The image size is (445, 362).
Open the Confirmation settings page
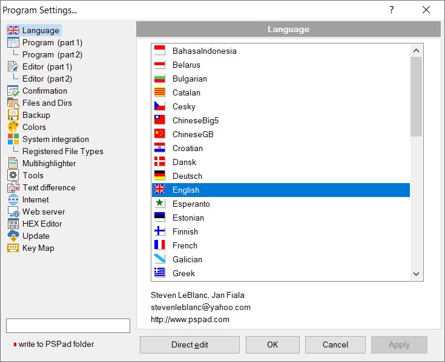(45, 91)
